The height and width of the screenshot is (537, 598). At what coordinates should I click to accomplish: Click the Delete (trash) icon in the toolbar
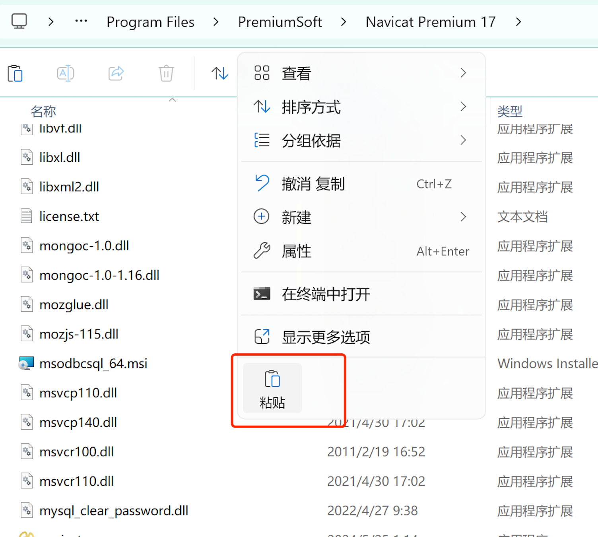(166, 73)
